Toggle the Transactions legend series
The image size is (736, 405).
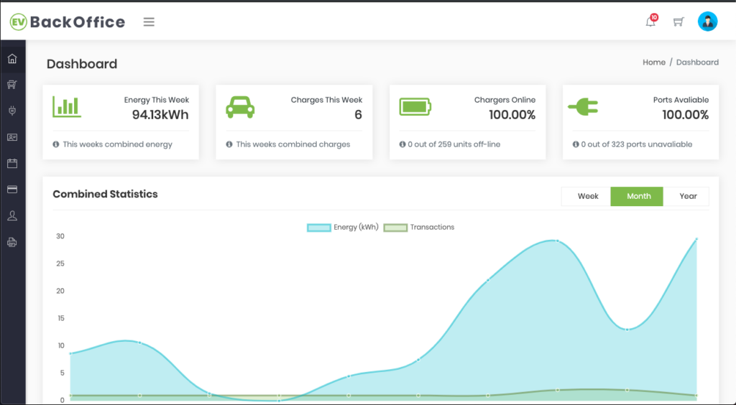(419, 227)
